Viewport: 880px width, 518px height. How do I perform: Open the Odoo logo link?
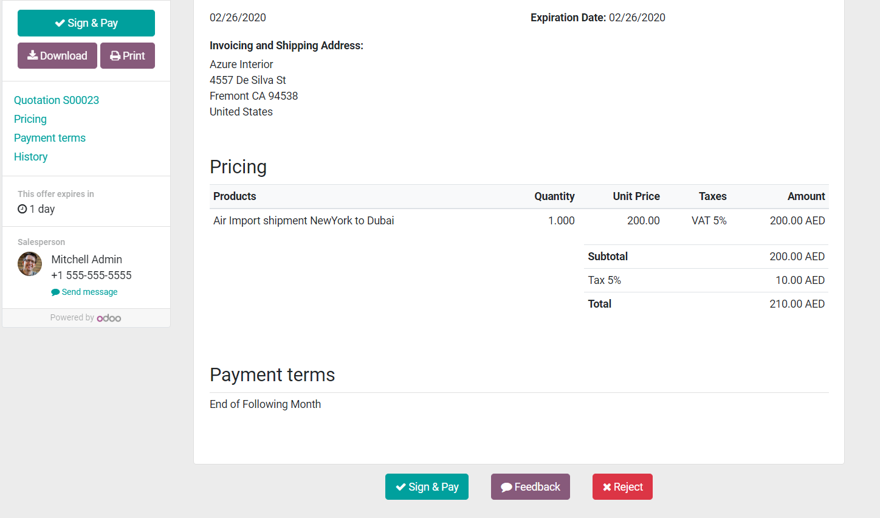click(109, 318)
